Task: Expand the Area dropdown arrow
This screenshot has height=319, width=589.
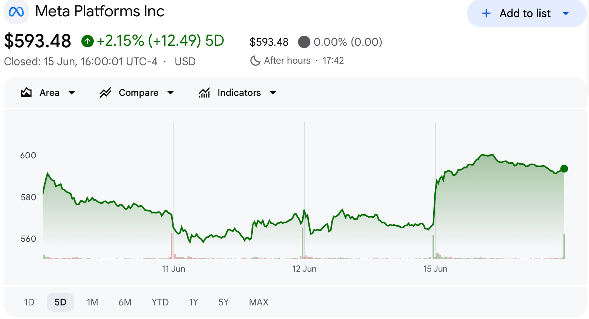Action: [72, 93]
